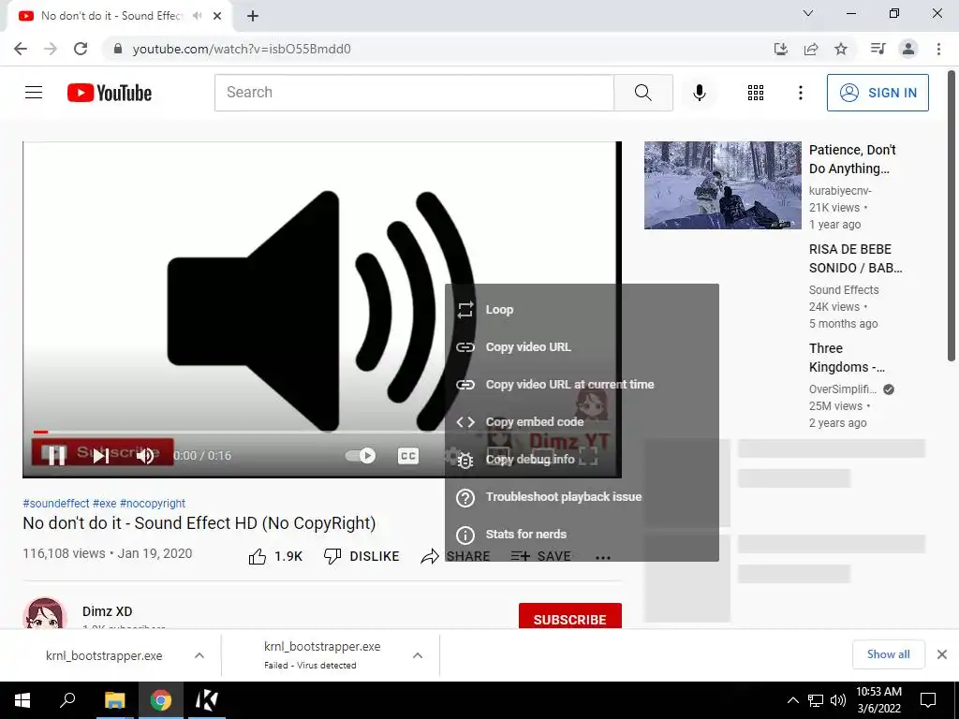Open Dimz XD channel avatar
Screen dimensions: 959x719
44,614
